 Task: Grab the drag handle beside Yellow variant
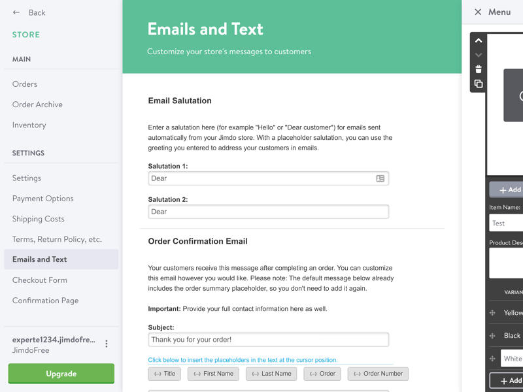(492, 313)
